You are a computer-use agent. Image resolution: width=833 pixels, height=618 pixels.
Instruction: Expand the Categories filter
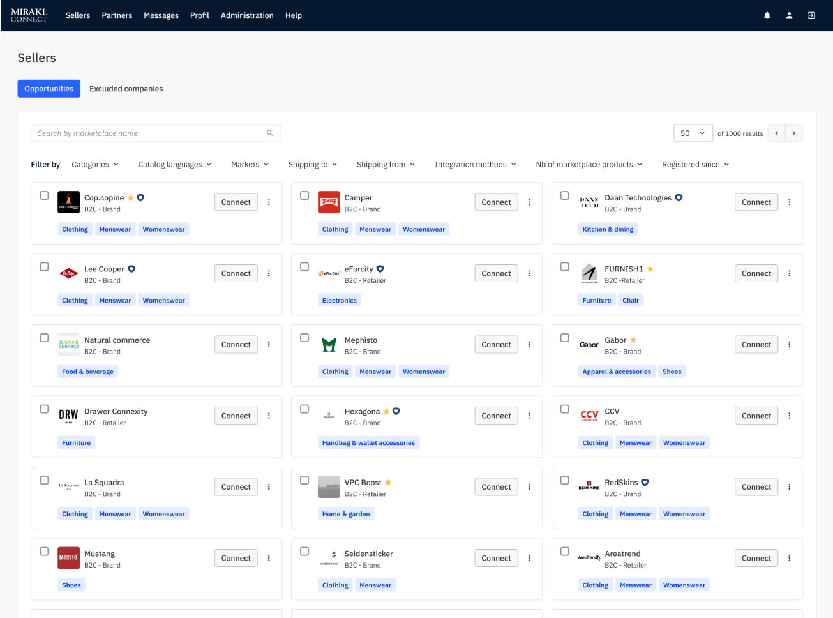(x=95, y=165)
